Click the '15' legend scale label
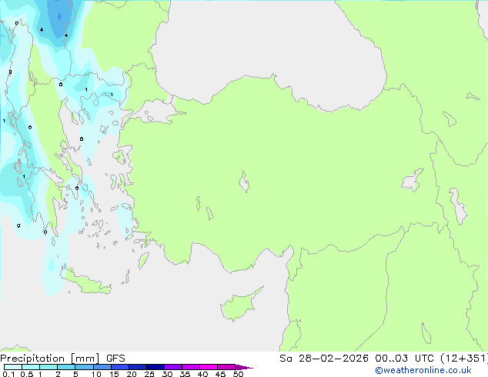 [114, 374]
